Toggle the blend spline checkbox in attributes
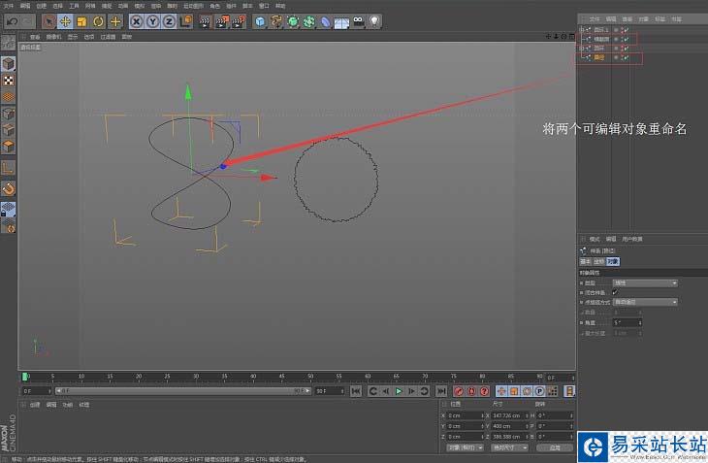 tap(615, 292)
